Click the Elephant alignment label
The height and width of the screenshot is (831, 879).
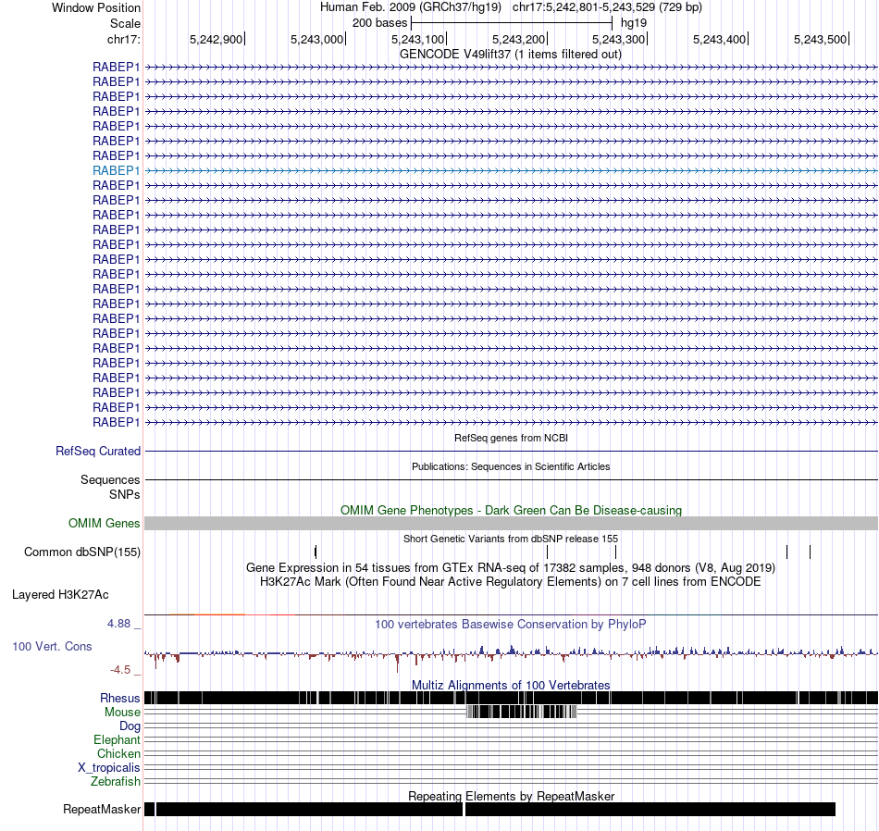click(117, 739)
